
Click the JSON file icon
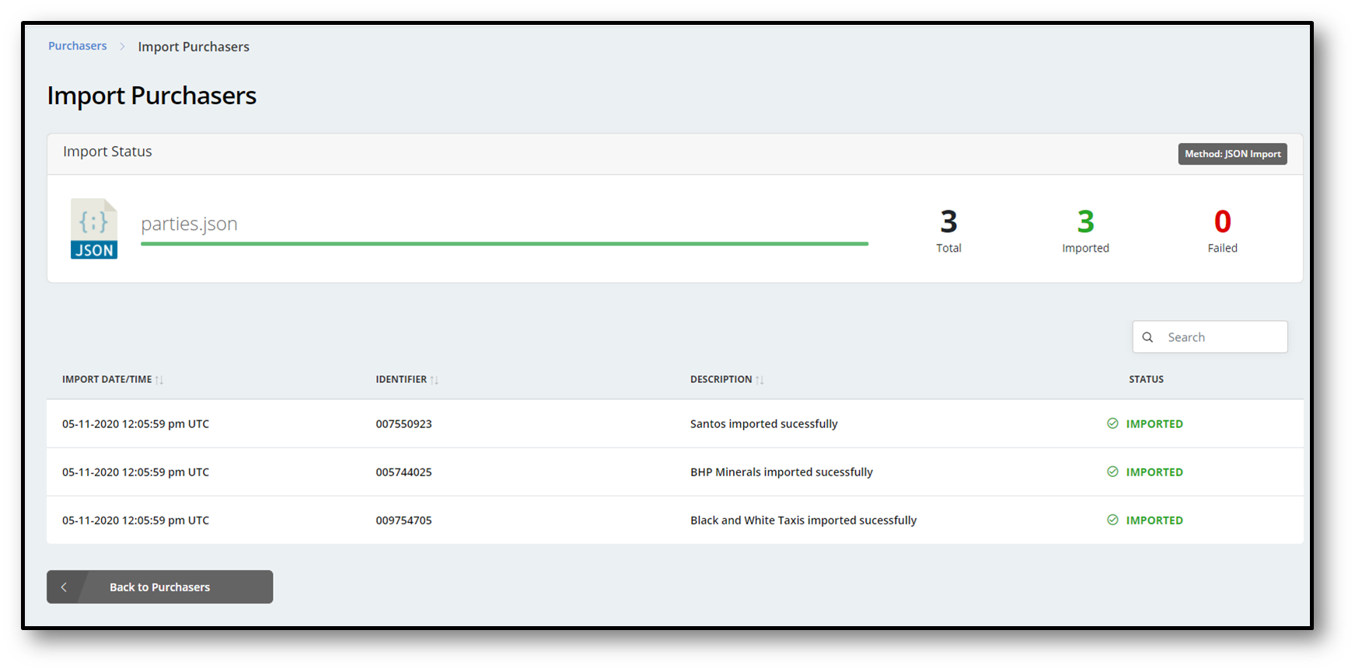[x=94, y=228]
